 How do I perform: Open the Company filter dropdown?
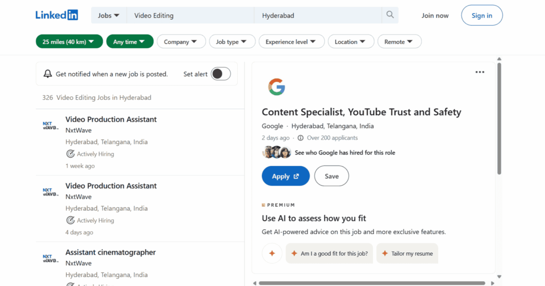click(181, 41)
